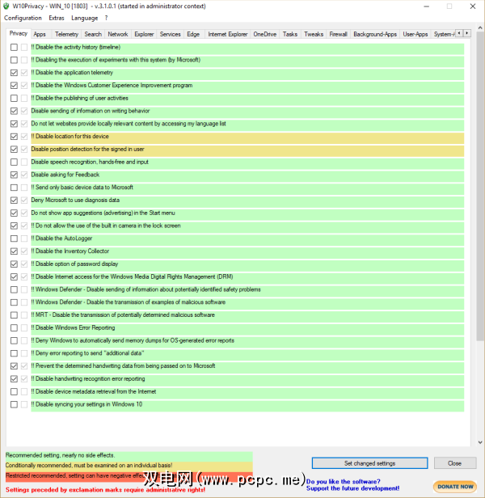This screenshot has height=498, width=485.
Task: Switch to the OneDrive tab
Action: click(265, 34)
